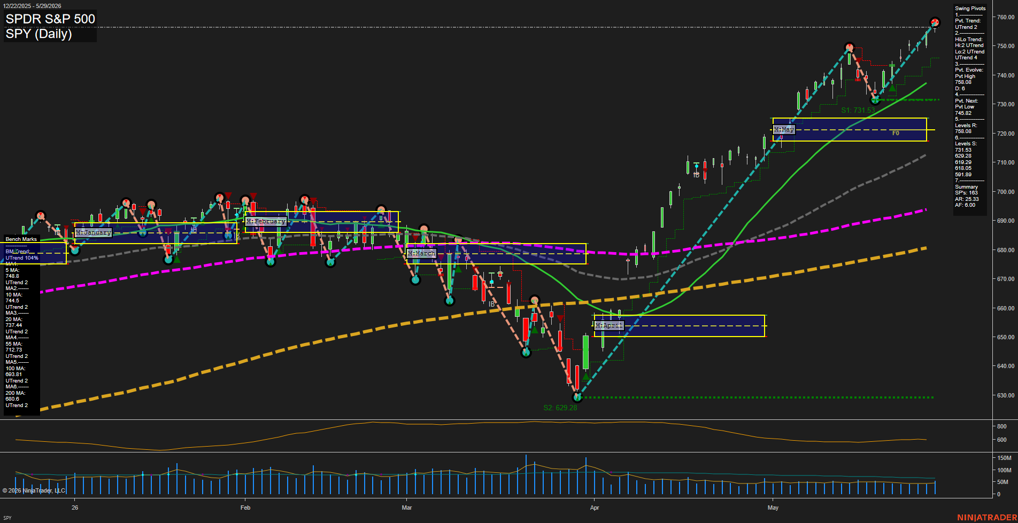This screenshot has width=1018, height=523.
Task: Click the 712.73 fifty-five MA value
Action: coord(14,350)
